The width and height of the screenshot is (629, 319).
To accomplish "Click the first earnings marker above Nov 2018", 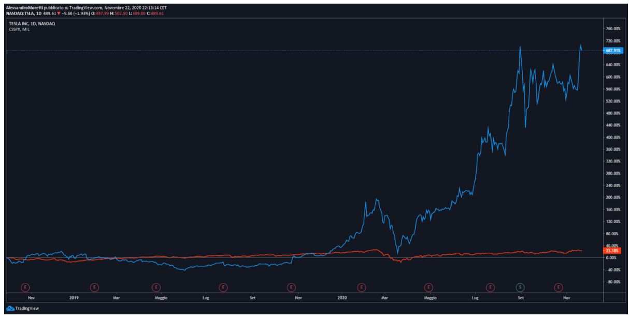I will 25,287.
